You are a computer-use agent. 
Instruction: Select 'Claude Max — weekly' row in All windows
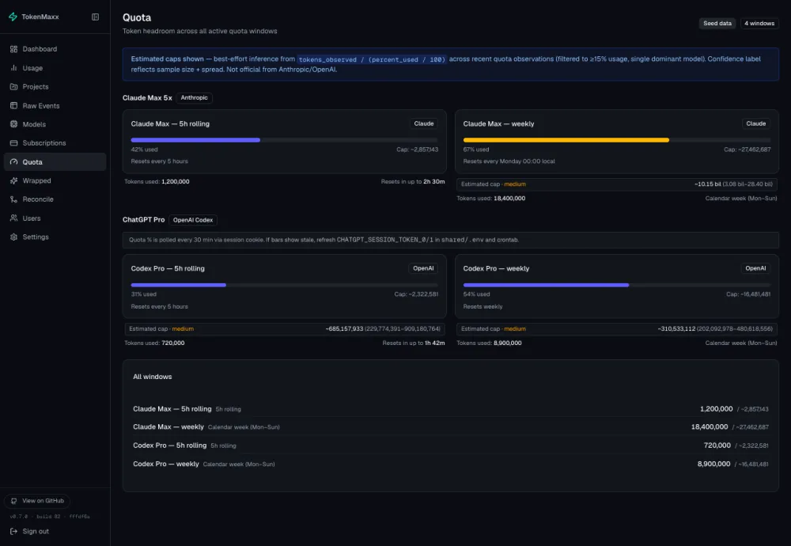(451, 427)
